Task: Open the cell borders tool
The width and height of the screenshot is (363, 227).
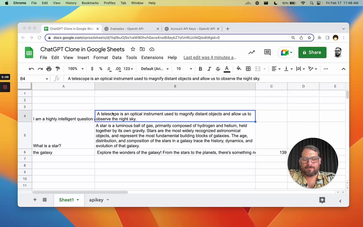Action: [248, 69]
